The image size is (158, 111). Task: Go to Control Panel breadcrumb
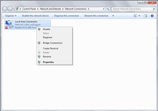click(29, 9)
